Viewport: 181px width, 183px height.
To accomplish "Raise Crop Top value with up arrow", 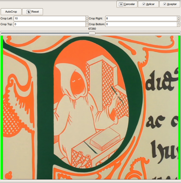I will pos(87,23).
